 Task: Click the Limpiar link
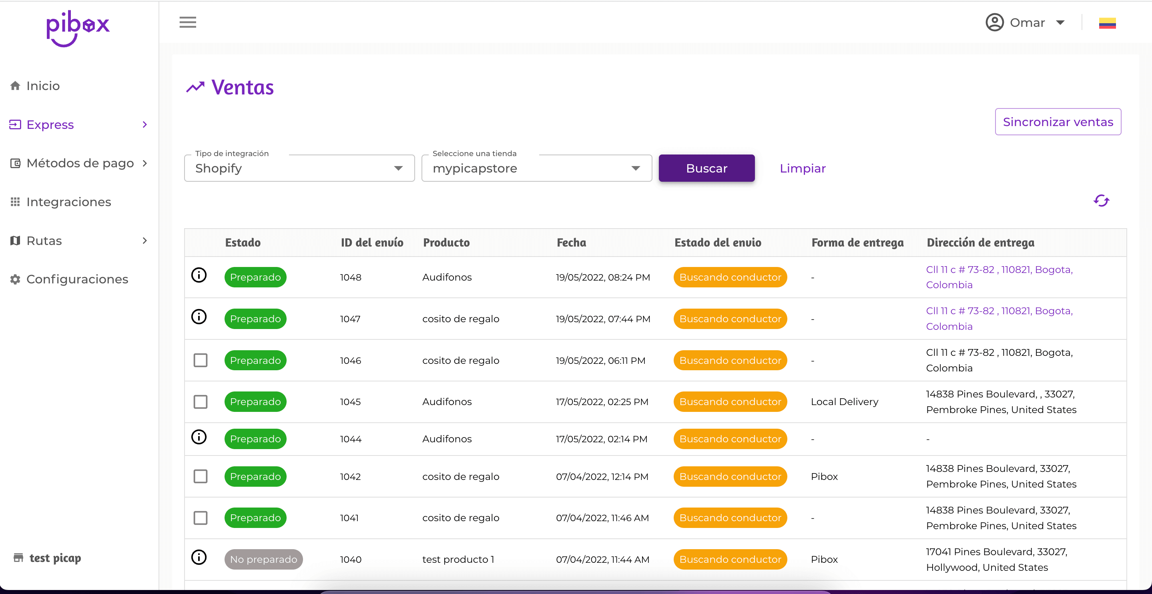[x=803, y=168]
